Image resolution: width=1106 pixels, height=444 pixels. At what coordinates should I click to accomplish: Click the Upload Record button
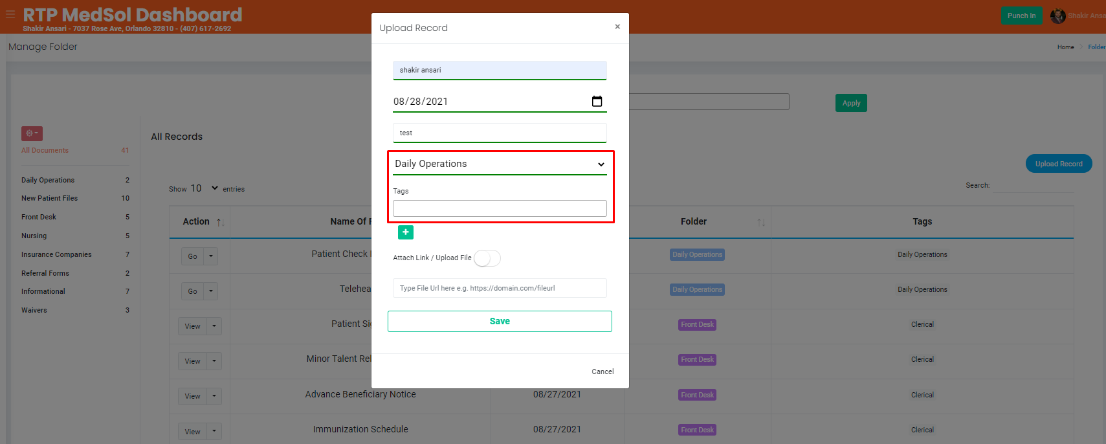[1059, 164]
